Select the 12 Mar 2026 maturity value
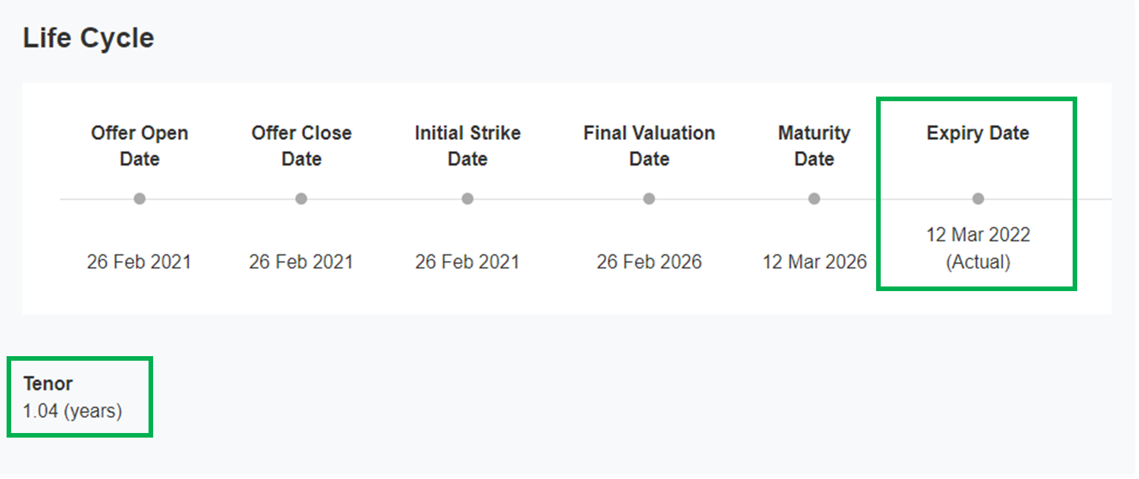This screenshot has height=479, width=1139. 814,262
